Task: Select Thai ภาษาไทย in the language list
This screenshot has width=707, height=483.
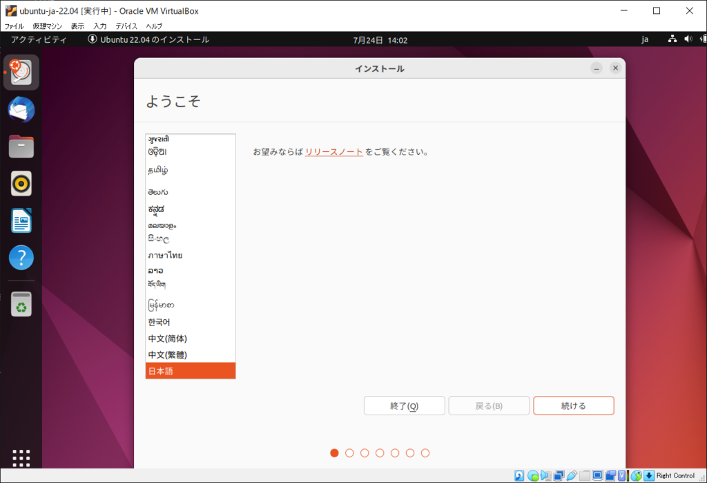Action: coord(191,255)
